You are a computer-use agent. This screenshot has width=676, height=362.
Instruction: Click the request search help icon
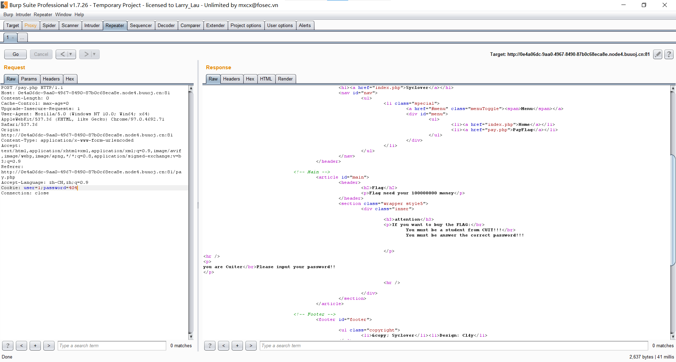8,345
